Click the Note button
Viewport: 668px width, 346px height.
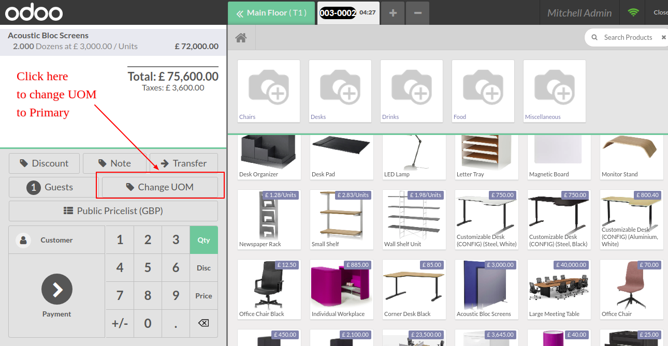point(115,163)
